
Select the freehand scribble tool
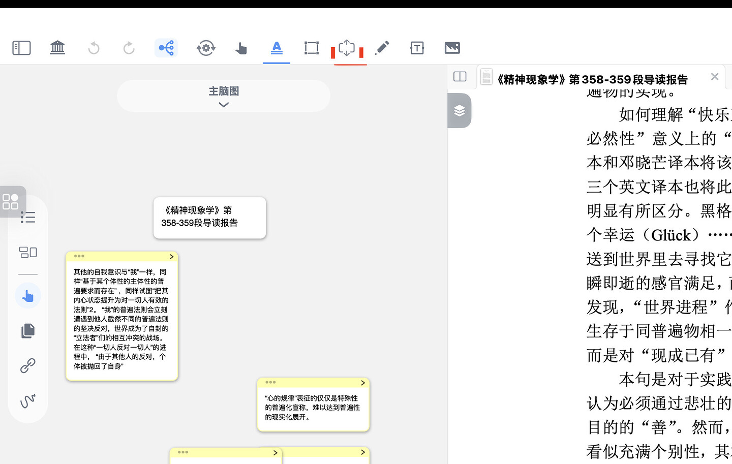pyautogui.click(x=28, y=401)
